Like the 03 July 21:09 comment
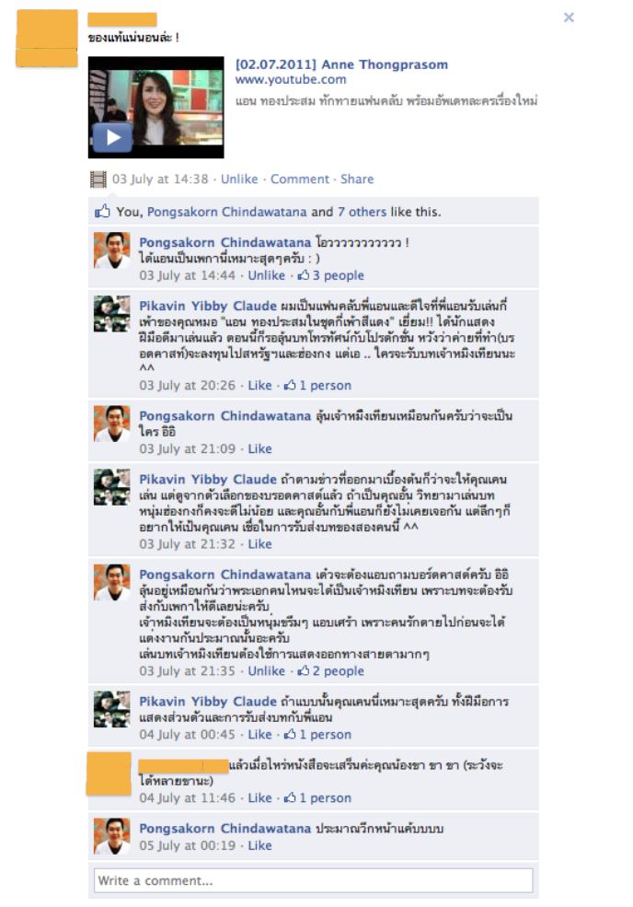This screenshot has width=633, height=907. tap(259, 448)
